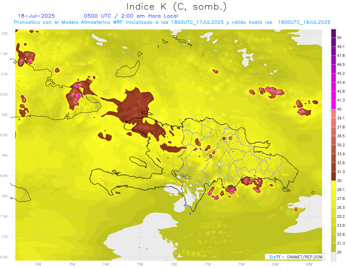This screenshot has height=268, width=347.
Task: Pick the gray swatch below 20
Action: coord(333,257)
